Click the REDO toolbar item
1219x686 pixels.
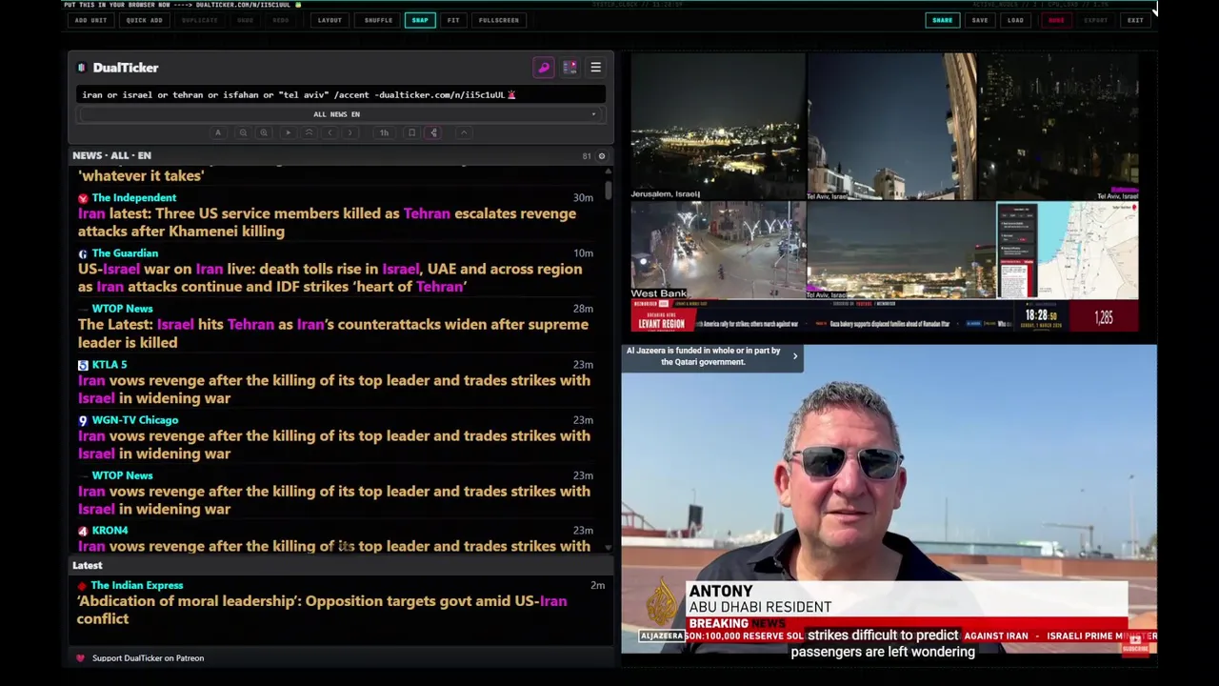(281, 20)
